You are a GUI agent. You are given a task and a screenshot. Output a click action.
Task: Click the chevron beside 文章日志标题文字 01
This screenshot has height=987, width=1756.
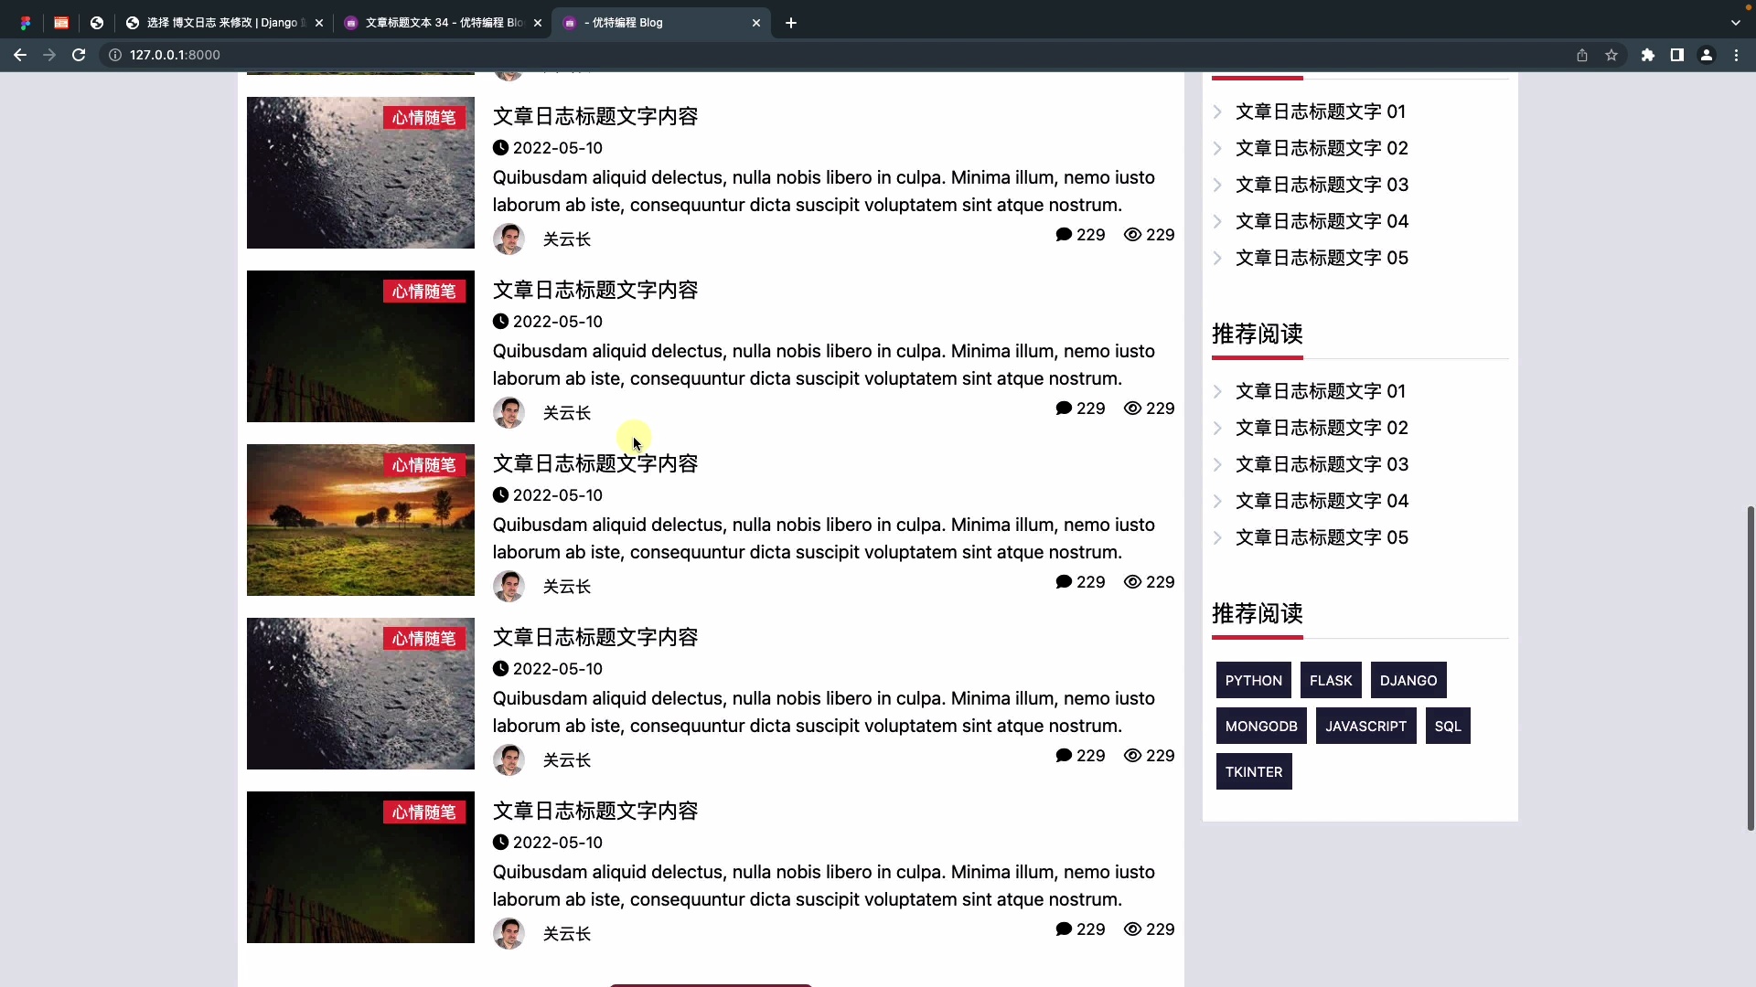point(1217,111)
